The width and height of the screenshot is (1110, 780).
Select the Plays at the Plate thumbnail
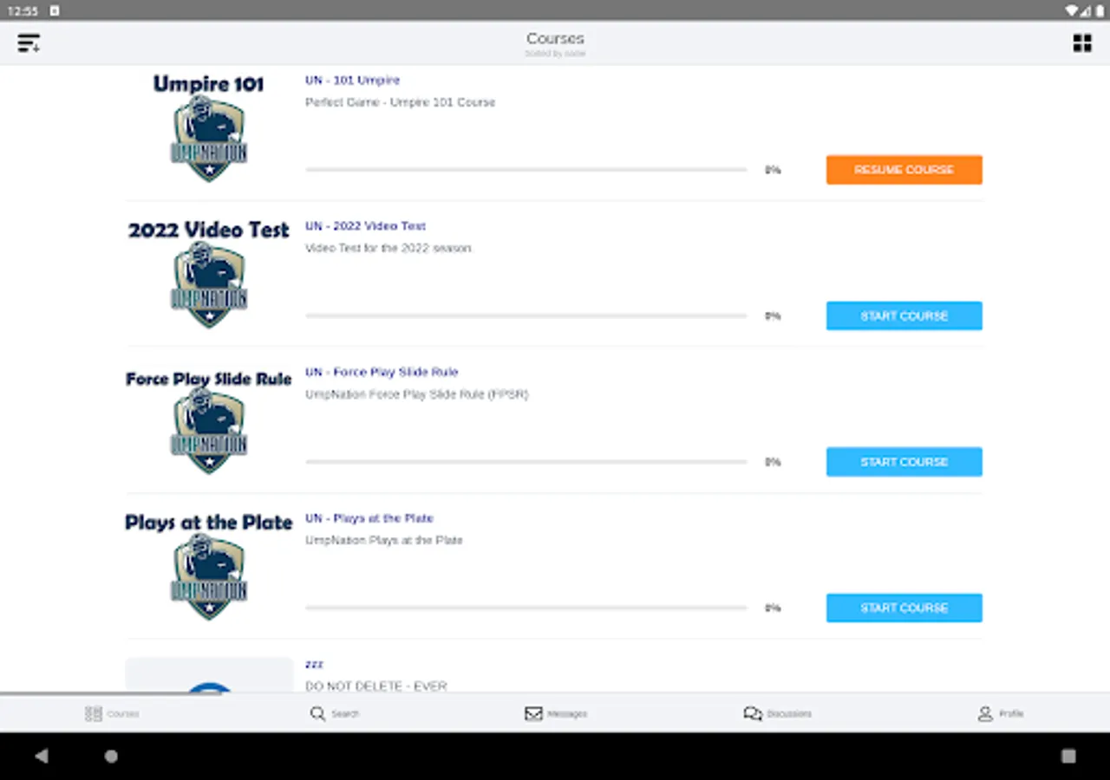[x=209, y=565]
